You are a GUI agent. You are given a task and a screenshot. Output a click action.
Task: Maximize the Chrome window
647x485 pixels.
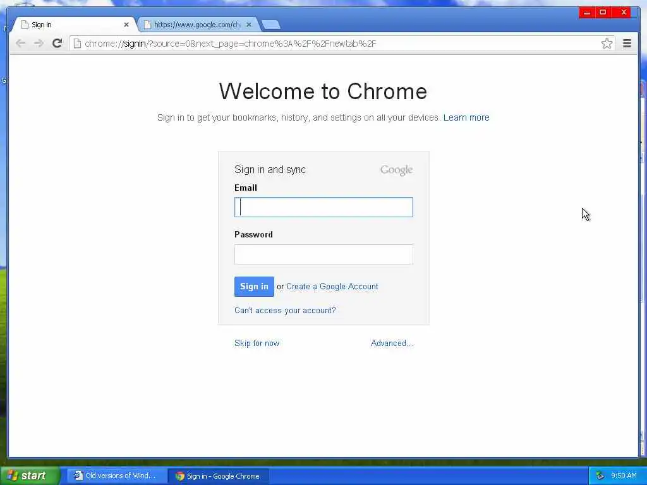[x=602, y=13]
